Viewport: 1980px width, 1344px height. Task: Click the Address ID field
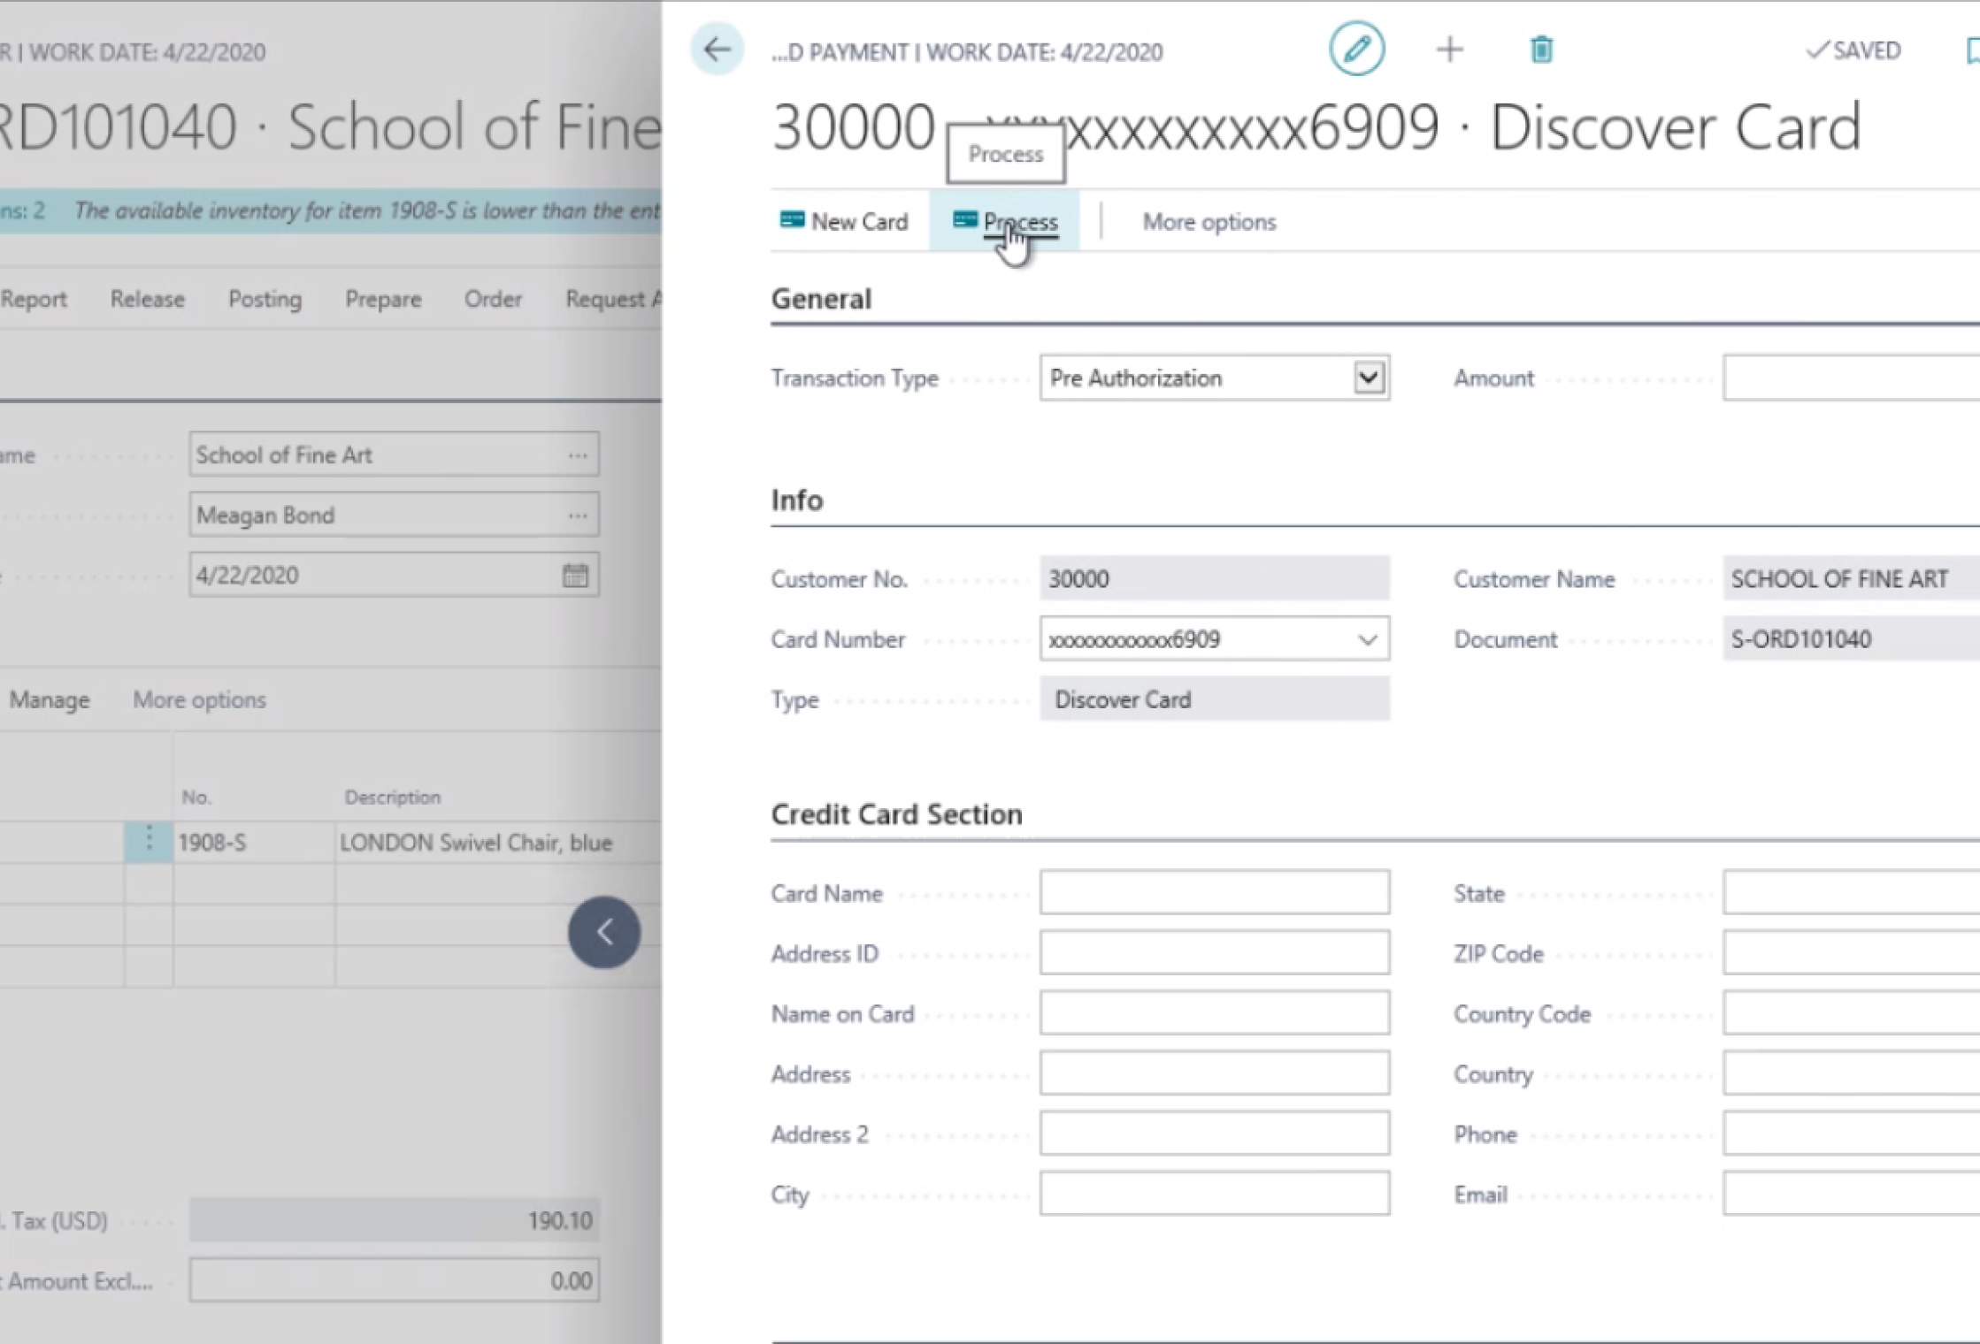(x=1215, y=952)
